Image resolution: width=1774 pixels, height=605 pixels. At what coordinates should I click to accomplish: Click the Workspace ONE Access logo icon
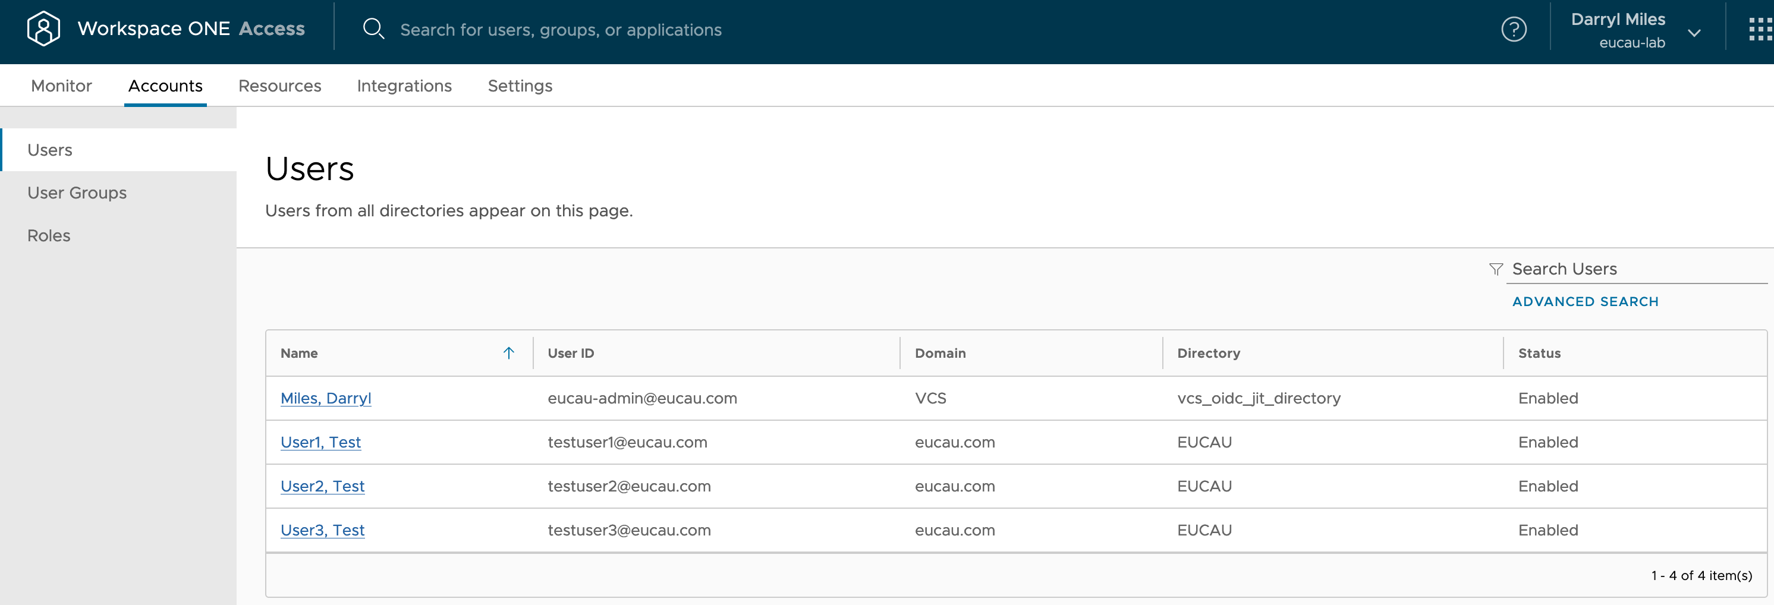[x=43, y=29]
